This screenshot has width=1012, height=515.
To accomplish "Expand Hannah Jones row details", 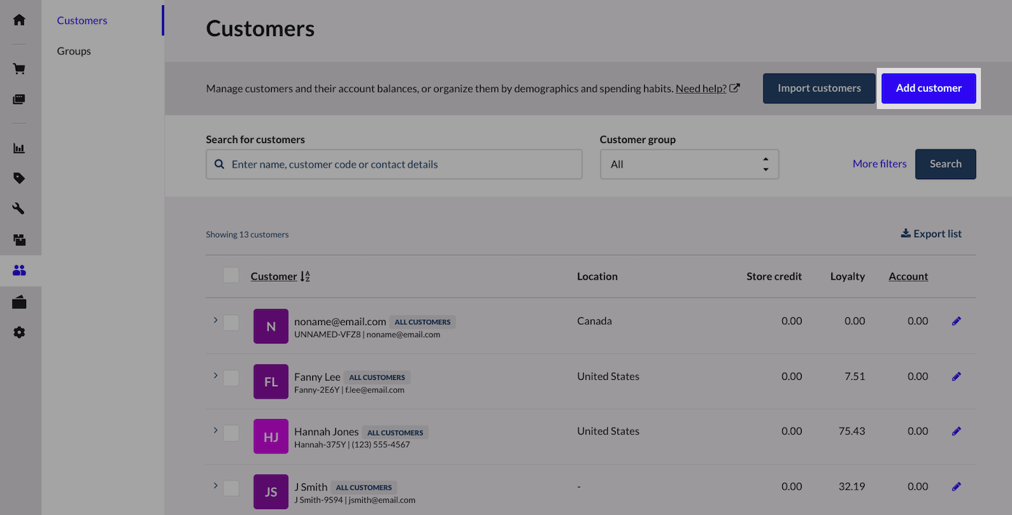I will click(x=215, y=430).
